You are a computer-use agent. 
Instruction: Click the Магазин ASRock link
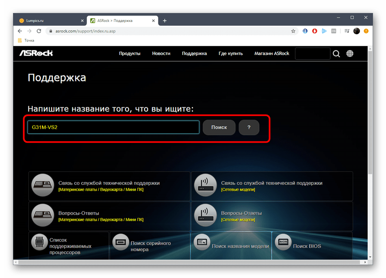(271, 53)
